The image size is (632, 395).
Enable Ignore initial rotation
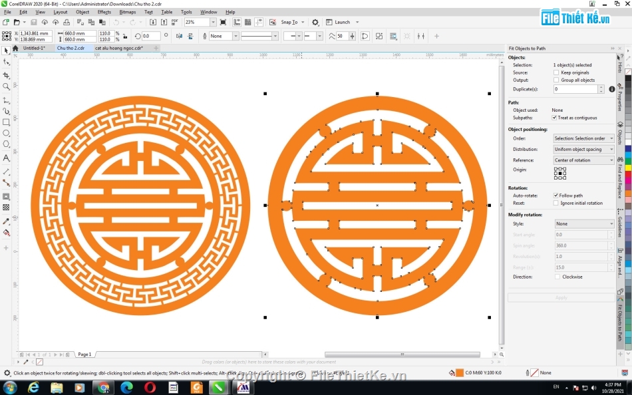click(x=555, y=203)
